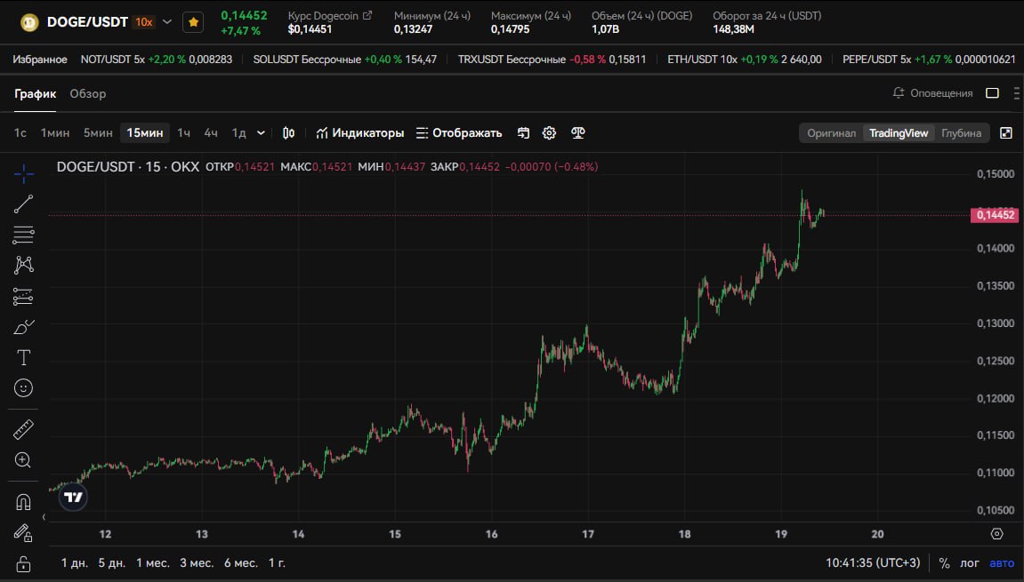Click the current price label 0,14452
1024x582 pixels.
click(x=995, y=215)
